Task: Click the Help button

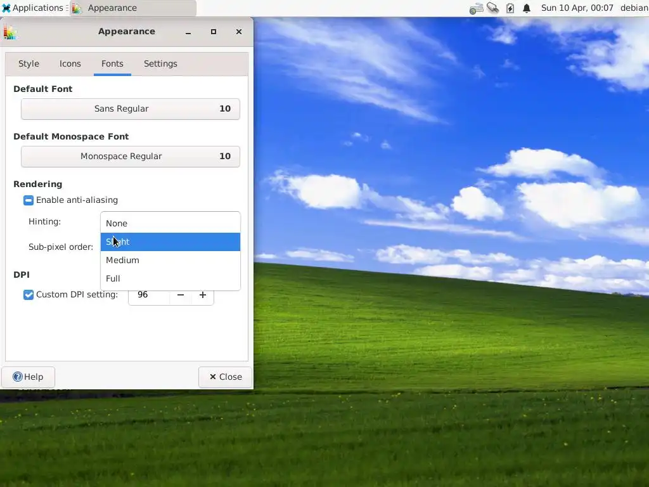Action: [x=28, y=377]
